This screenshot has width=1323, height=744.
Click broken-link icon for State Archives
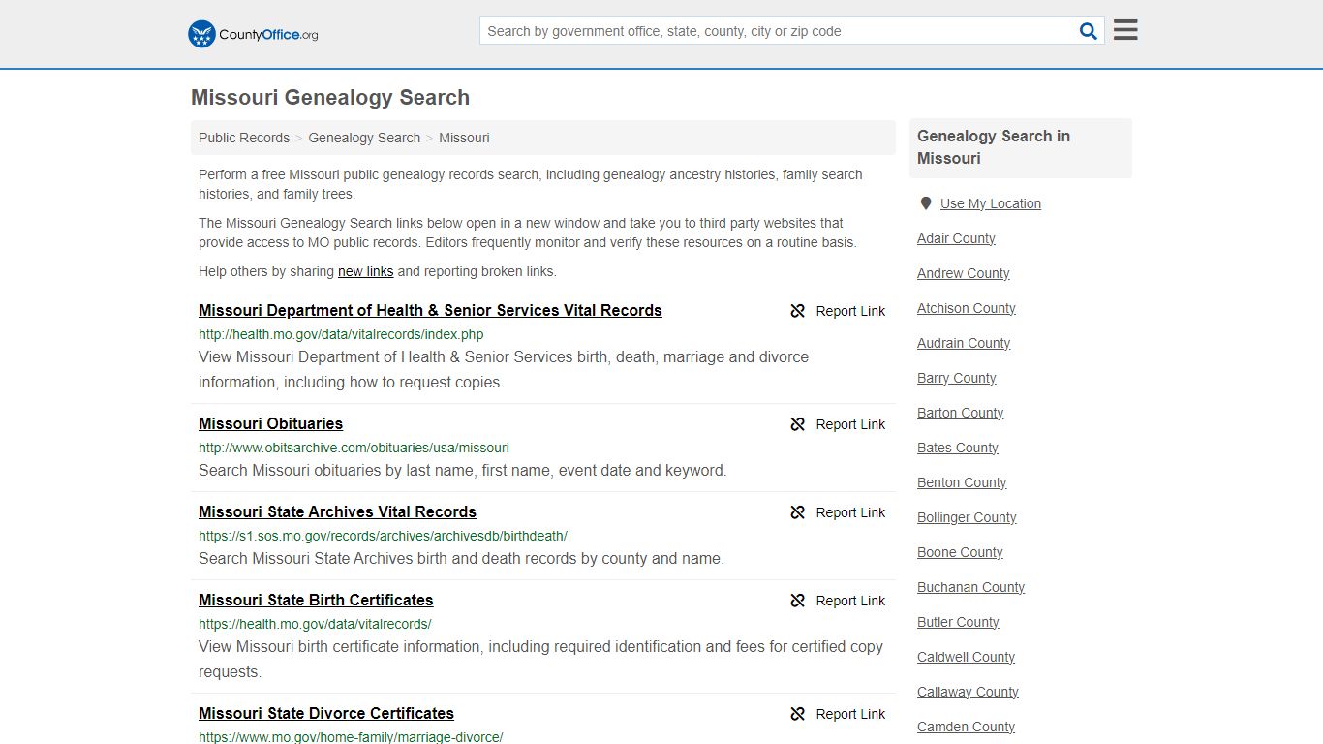(x=798, y=512)
